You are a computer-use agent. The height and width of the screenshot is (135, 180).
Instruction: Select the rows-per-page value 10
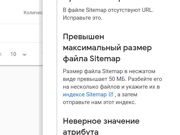click(x=13, y=54)
